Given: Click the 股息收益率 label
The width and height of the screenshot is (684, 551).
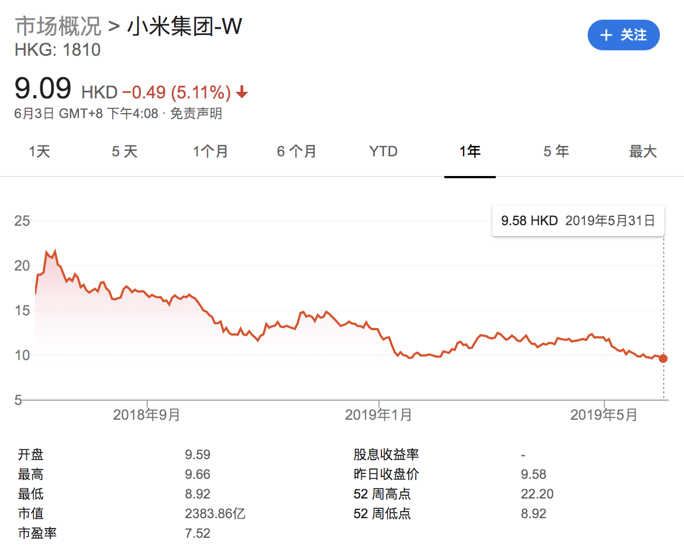Looking at the screenshot, I should [386, 455].
